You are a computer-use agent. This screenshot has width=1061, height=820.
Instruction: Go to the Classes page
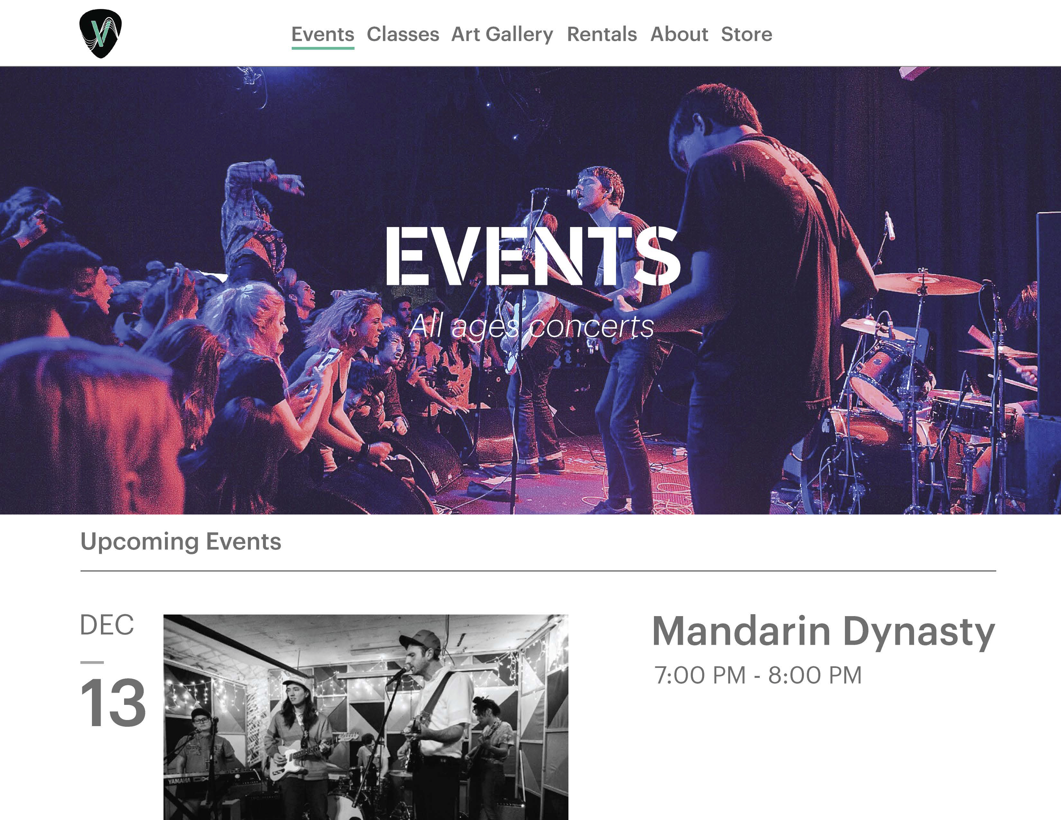coord(403,34)
